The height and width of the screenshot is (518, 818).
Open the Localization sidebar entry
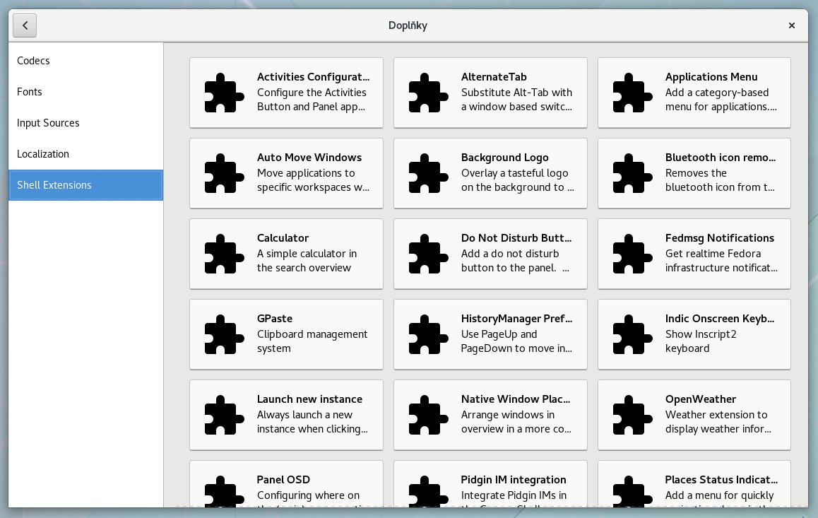coord(43,154)
